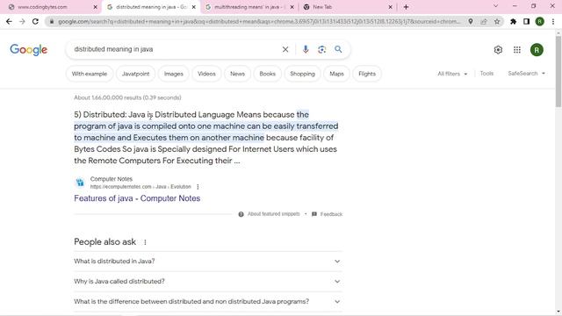Open Features of java - Computer Notes link
562x316 pixels.
coord(137,198)
